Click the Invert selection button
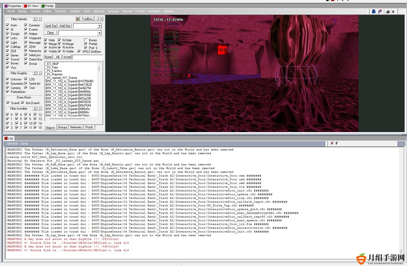The height and width of the screenshot is (266, 407). tap(67, 57)
